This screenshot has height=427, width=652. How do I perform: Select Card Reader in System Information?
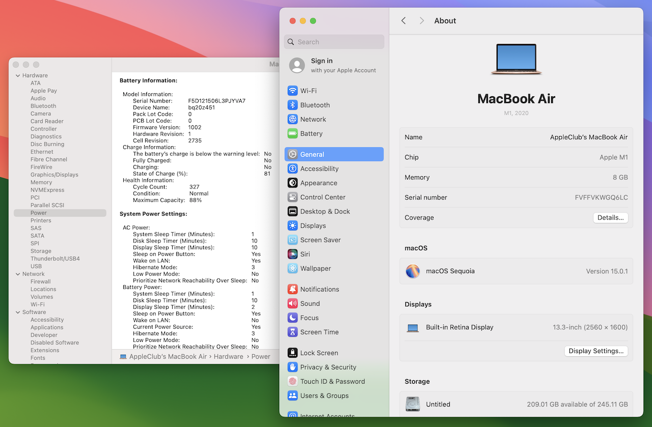(x=47, y=121)
